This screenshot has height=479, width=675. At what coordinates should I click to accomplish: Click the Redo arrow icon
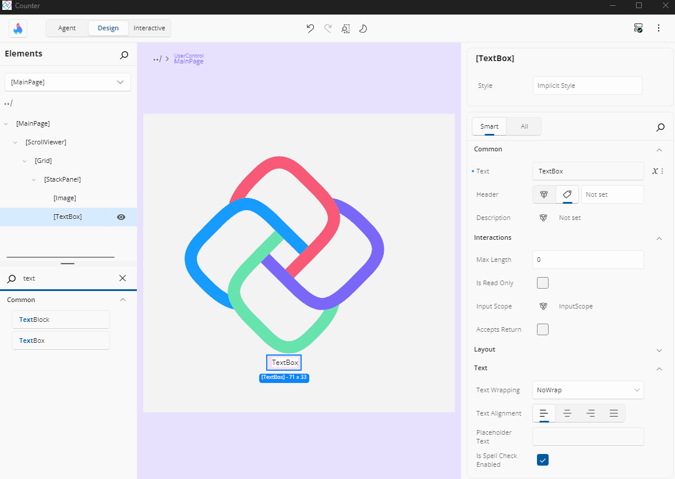click(x=328, y=29)
